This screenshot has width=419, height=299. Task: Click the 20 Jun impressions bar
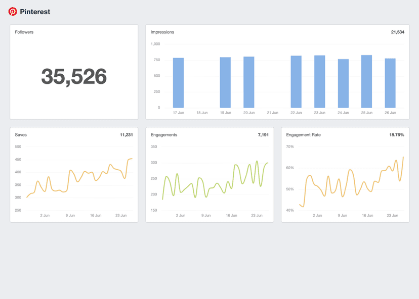tap(249, 82)
